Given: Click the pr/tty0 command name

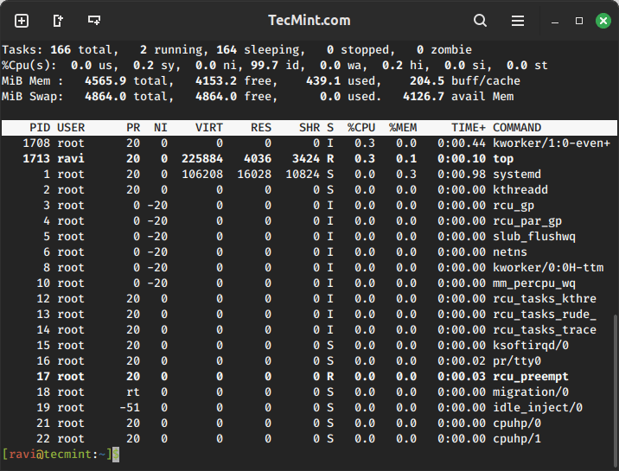Looking at the screenshot, I should (517, 361).
